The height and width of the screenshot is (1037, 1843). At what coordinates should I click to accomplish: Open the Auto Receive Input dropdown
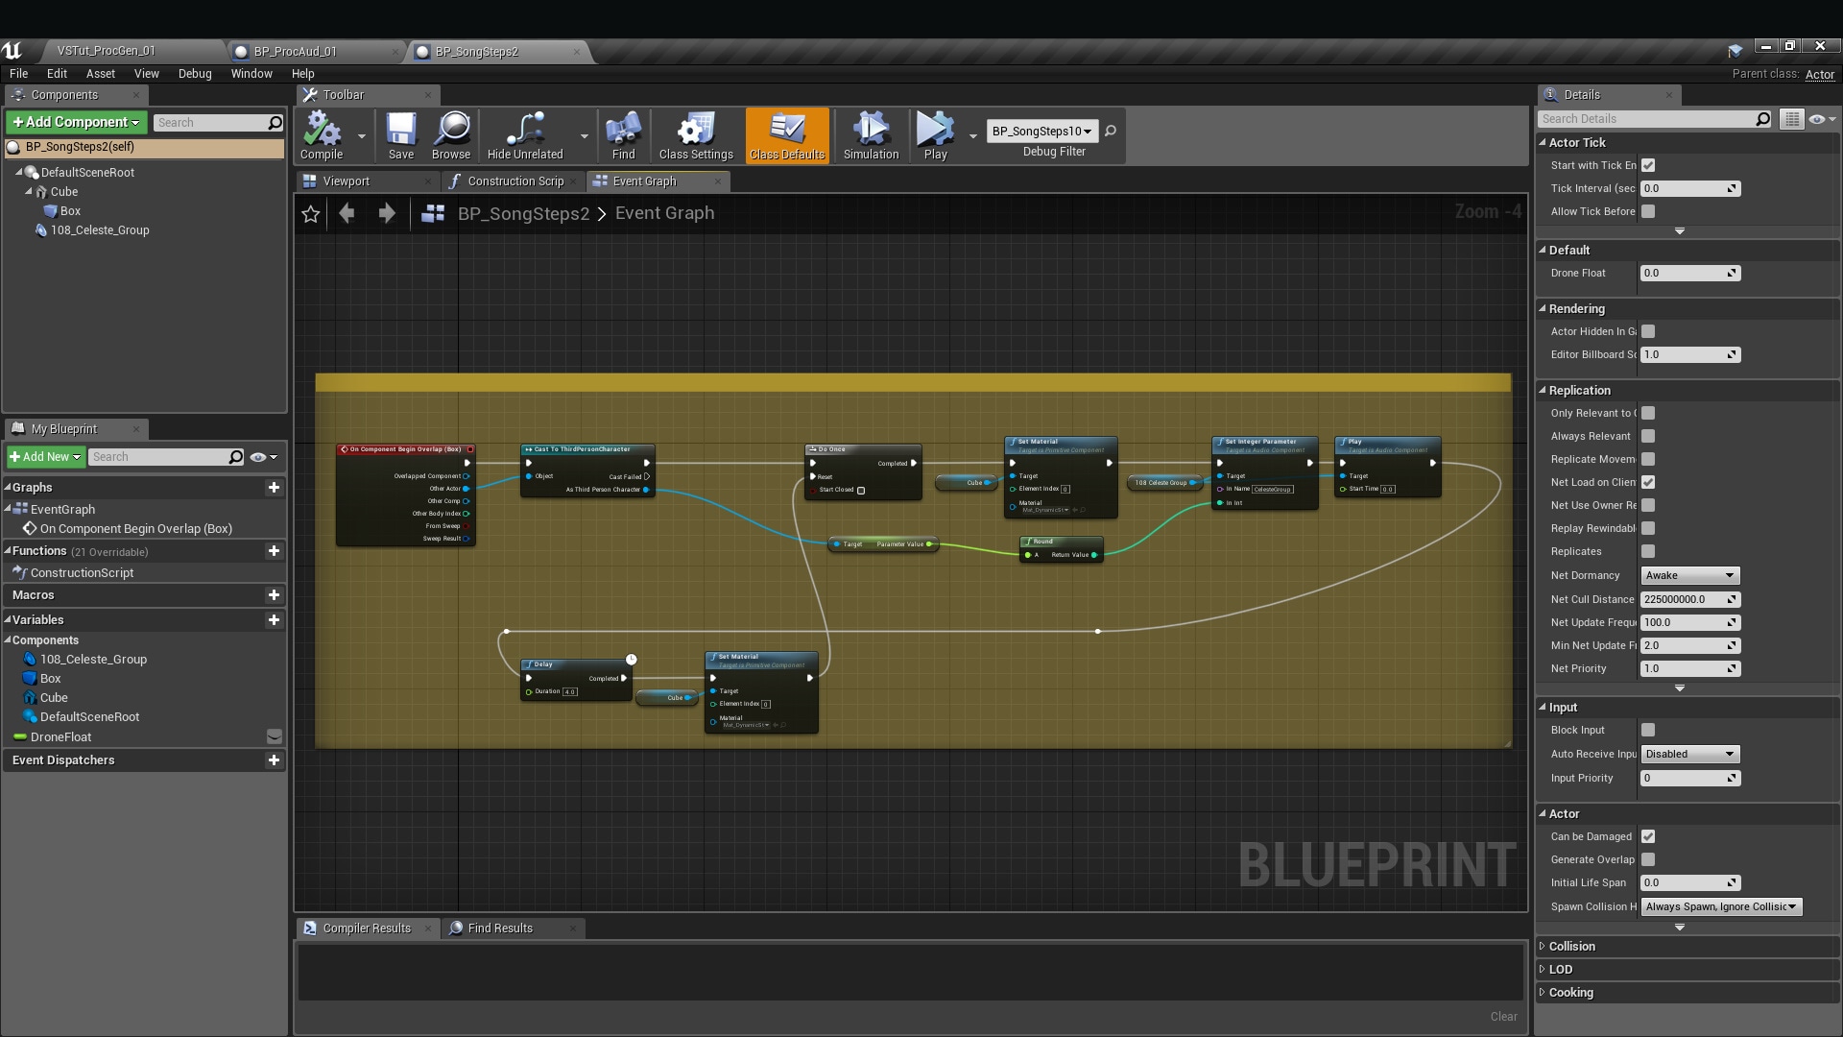tap(1687, 754)
